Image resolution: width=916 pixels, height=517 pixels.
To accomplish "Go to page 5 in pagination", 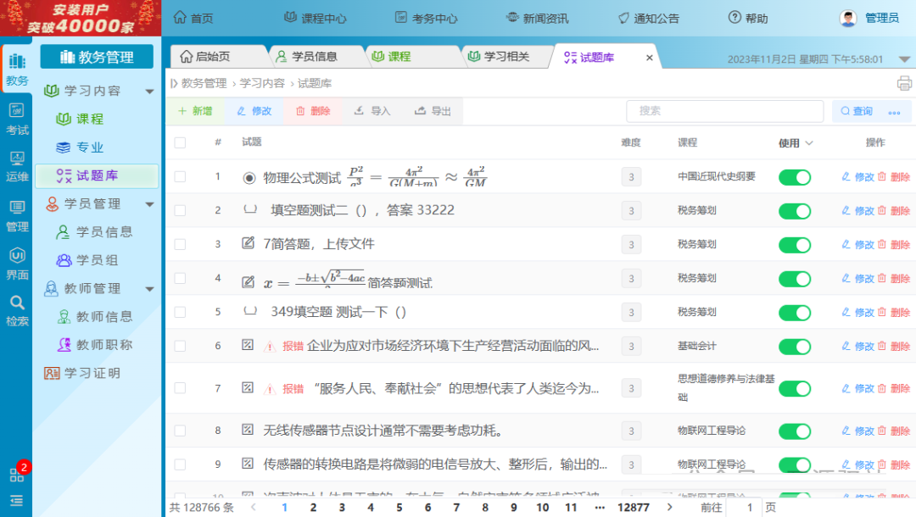I will (x=399, y=508).
